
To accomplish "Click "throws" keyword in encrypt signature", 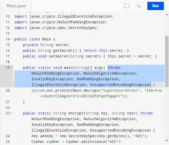I will [146, 113].
